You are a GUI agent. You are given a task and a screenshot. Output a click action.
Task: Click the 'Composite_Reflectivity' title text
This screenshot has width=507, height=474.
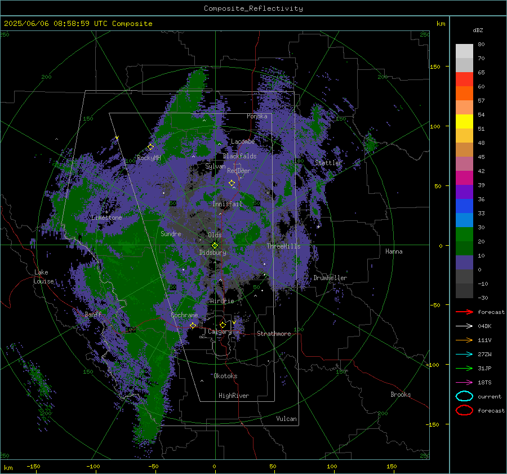coord(253,8)
